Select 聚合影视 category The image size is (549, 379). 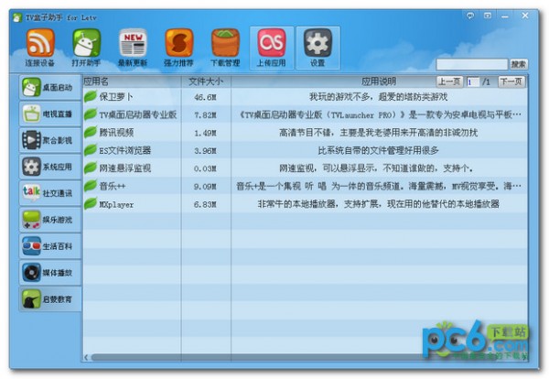(x=50, y=140)
